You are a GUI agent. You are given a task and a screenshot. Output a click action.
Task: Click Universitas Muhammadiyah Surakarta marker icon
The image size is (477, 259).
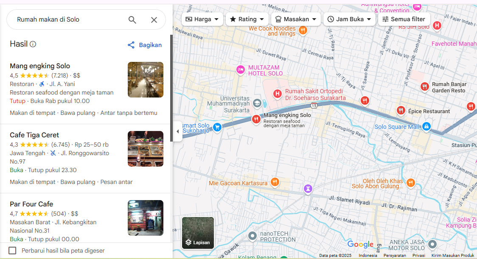click(x=257, y=103)
